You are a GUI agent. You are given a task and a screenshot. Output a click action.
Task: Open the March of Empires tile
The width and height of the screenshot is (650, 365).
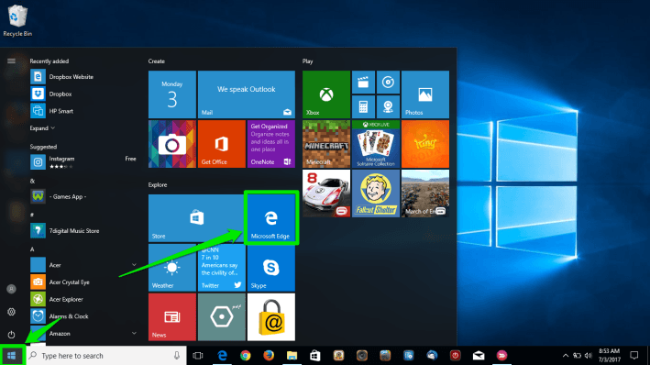point(424,194)
